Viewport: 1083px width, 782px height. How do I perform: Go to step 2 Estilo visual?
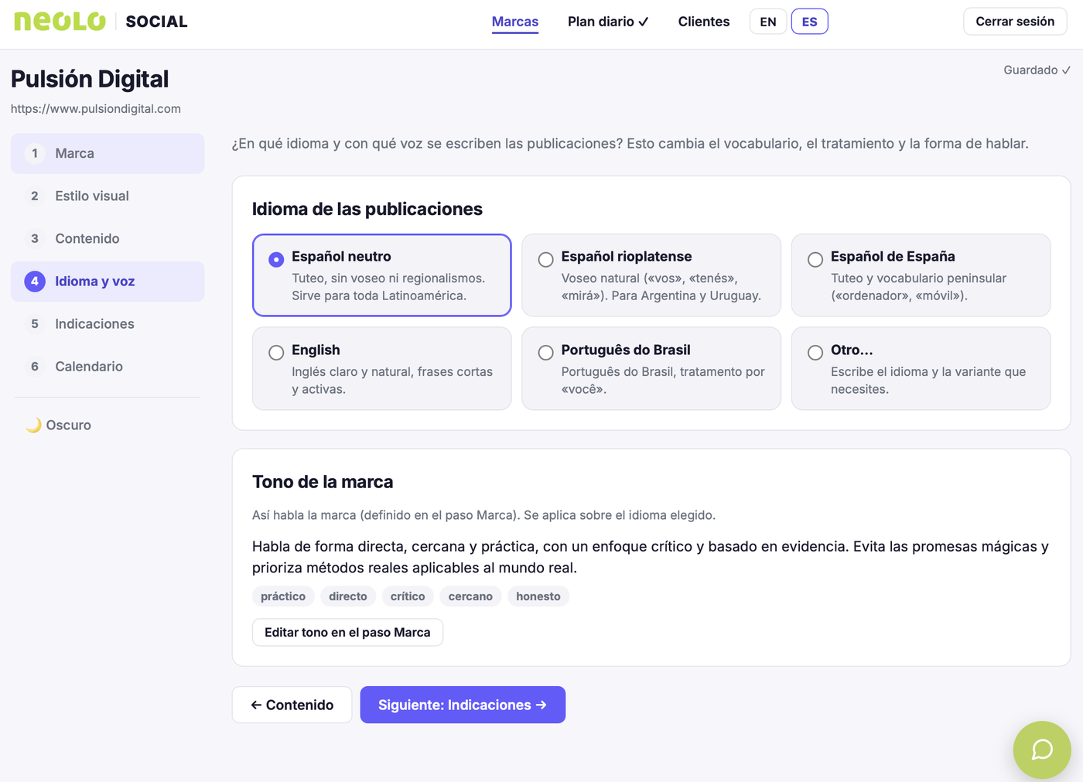click(x=108, y=196)
